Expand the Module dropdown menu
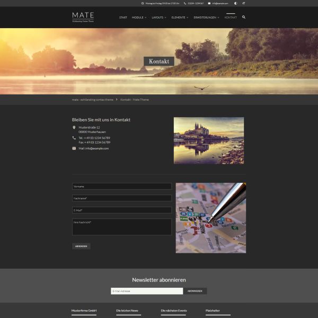Viewport: 318px width, 318px height. (139, 17)
